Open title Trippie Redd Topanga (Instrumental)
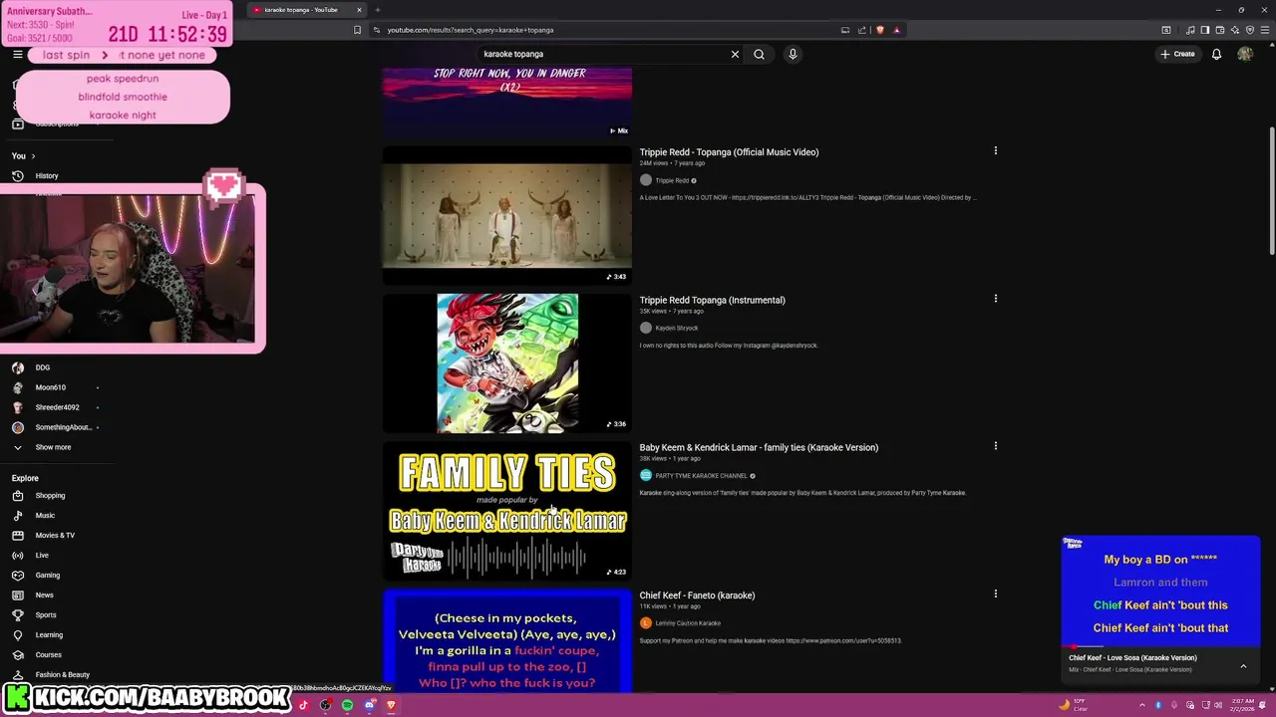1276x717 pixels. coord(712,300)
